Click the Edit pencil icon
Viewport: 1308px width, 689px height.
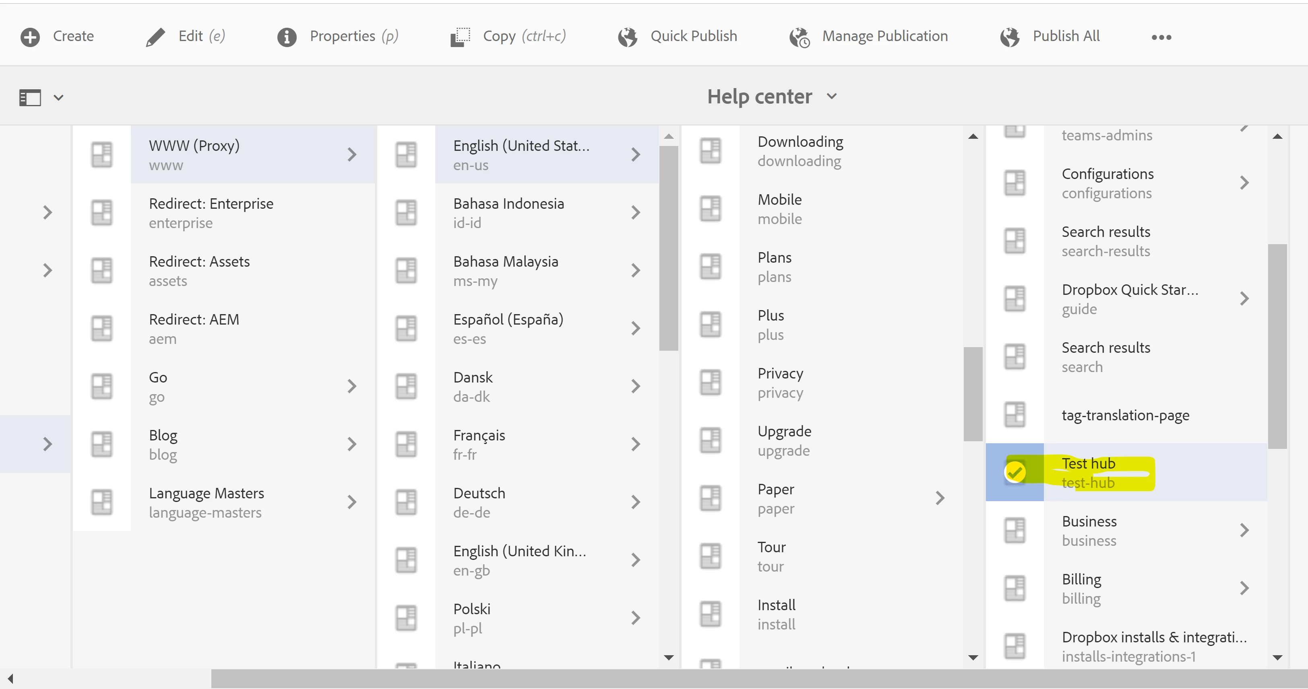point(155,37)
